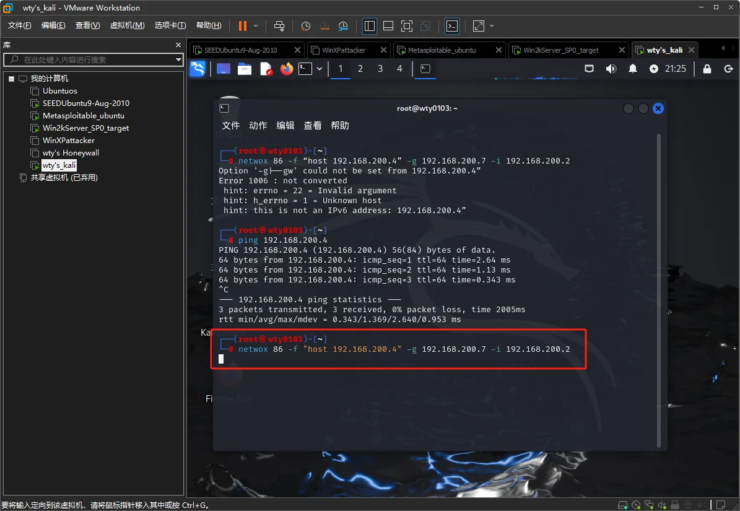
Task: Click the terminal window vertical scrollbar
Action: coord(659,290)
